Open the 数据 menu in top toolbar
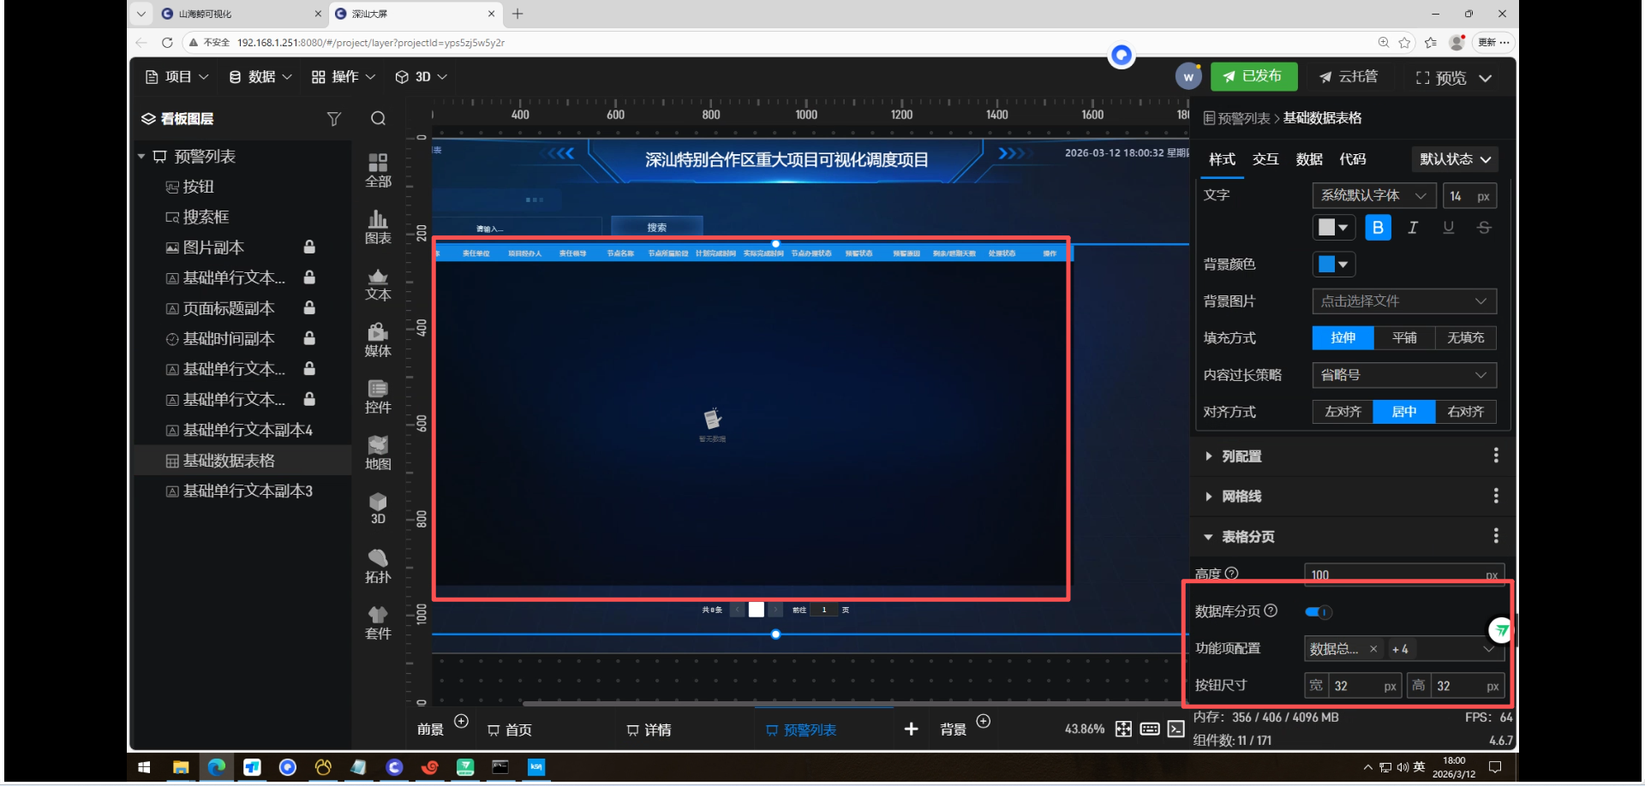The width and height of the screenshot is (1645, 786). [260, 77]
